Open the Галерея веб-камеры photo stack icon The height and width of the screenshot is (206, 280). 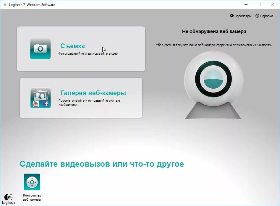tap(41, 98)
